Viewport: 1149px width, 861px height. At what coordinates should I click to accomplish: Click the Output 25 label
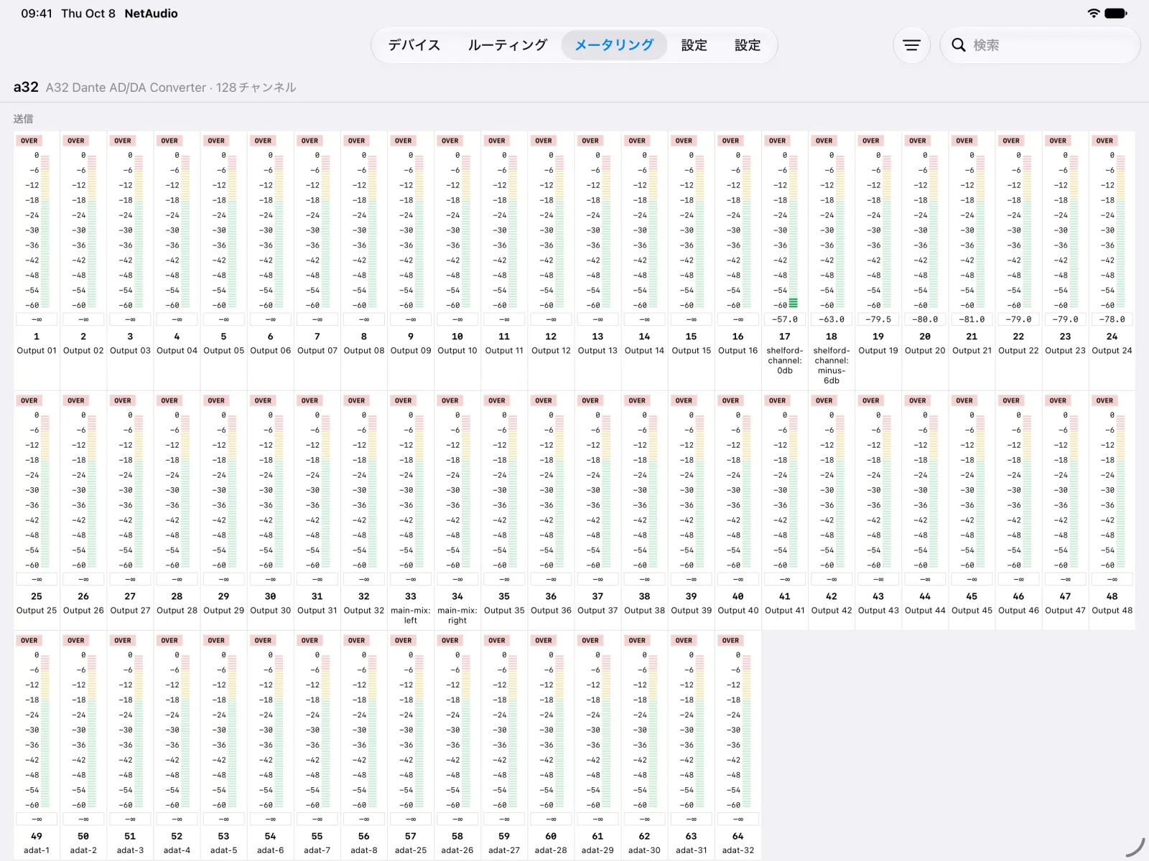click(37, 611)
